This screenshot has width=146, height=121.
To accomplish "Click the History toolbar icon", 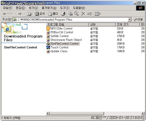I will click(63, 14).
